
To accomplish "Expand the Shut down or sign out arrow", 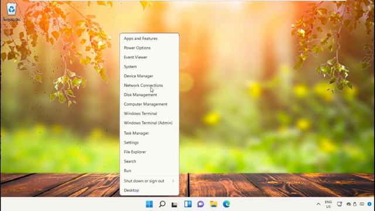I will click(x=173, y=181).
